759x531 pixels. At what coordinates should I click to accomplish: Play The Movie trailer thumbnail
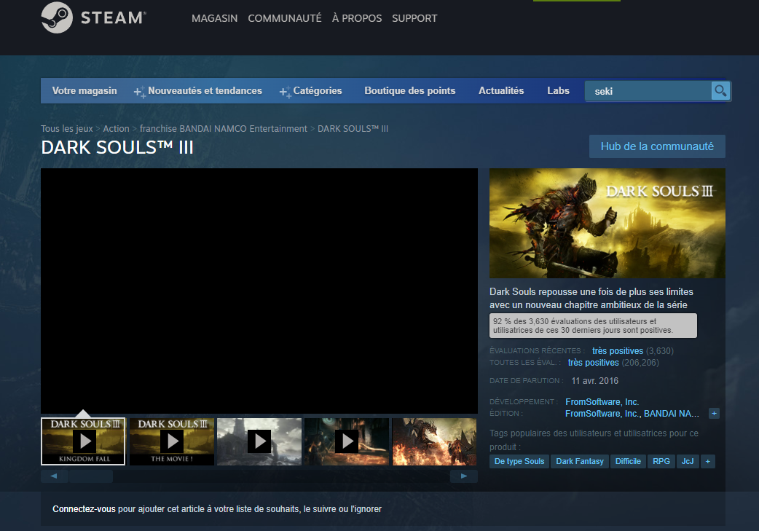coord(172,441)
